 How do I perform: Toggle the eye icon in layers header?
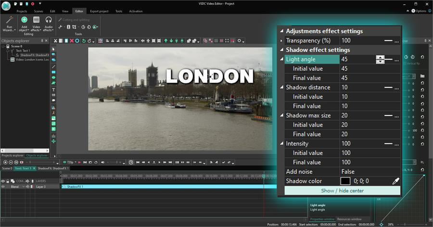coord(3,181)
